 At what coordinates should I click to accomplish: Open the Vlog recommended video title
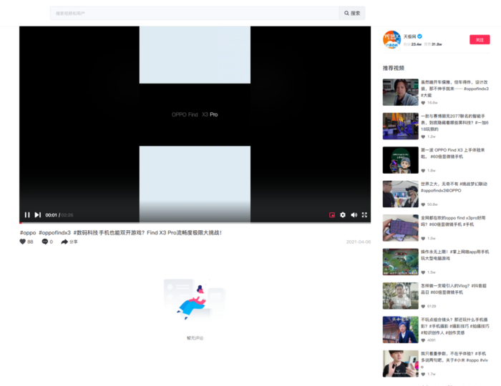(453, 289)
